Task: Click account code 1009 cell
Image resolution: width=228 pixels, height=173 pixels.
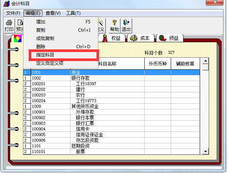Action: (50, 106)
